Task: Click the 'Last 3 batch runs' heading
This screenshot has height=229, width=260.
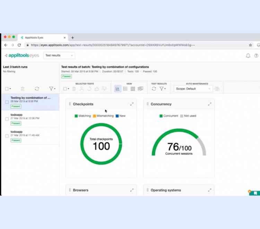Action: click(15, 67)
